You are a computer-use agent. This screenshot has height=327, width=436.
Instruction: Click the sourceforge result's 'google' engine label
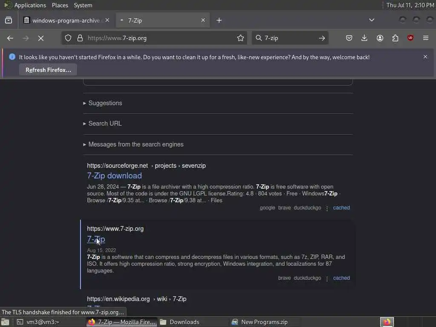click(267, 208)
